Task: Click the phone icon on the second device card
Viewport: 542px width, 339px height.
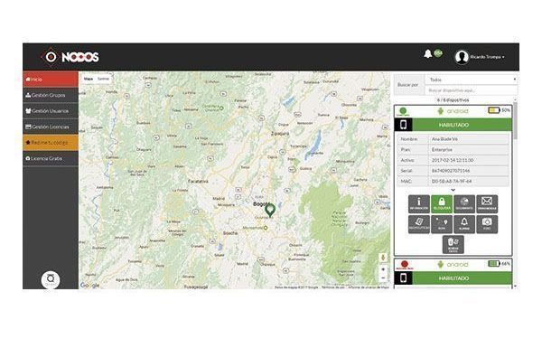Action: 403,278
